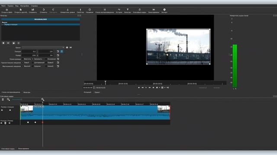Seek to next keyframe in parameter row
Viewport: 277px width, 155px height.
tap(10, 123)
